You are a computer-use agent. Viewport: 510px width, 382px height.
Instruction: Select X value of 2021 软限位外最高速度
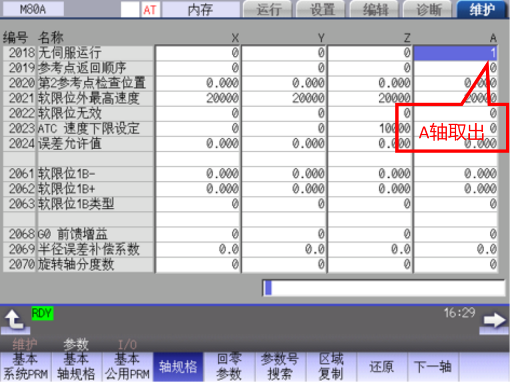[x=198, y=98]
